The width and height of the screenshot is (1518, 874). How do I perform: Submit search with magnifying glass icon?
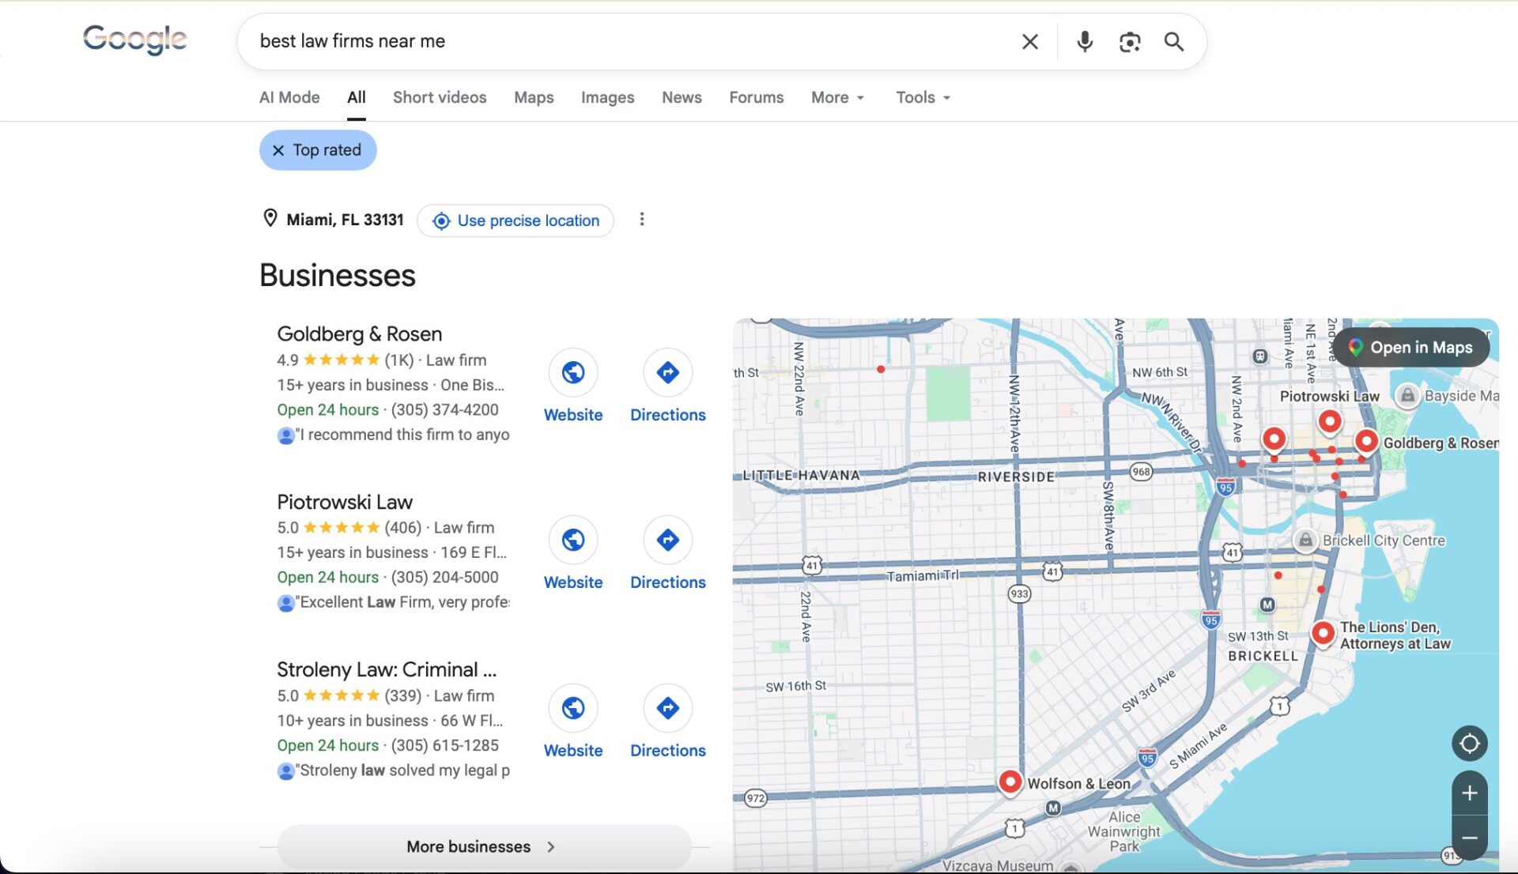(x=1174, y=42)
